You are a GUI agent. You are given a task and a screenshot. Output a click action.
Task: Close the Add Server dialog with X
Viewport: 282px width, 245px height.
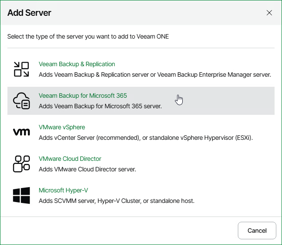tap(269, 13)
